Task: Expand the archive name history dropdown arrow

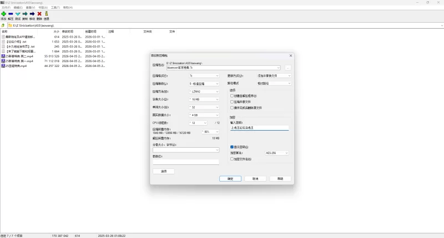Action: click(279, 68)
